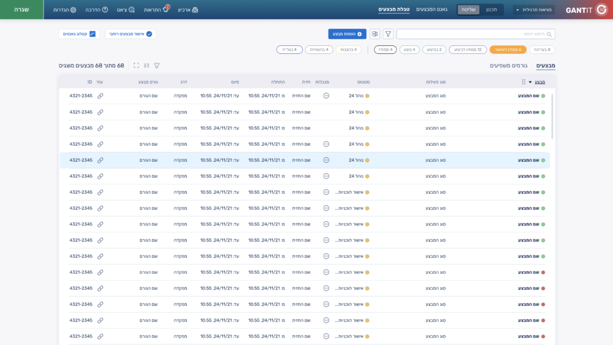613x345 pixels.
Task: Toggle the 12 ממתין לביצוע chip
Action: [x=468, y=50]
